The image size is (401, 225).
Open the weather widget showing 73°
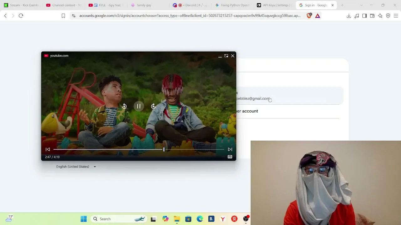click(9, 218)
